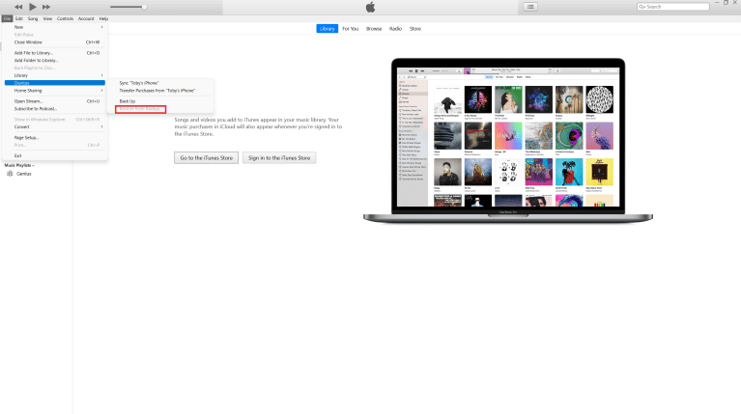Expand the Convert submenu

55,127
